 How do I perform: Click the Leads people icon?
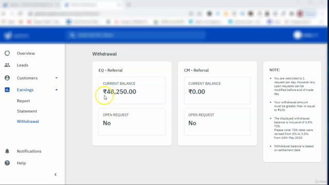tap(7, 65)
